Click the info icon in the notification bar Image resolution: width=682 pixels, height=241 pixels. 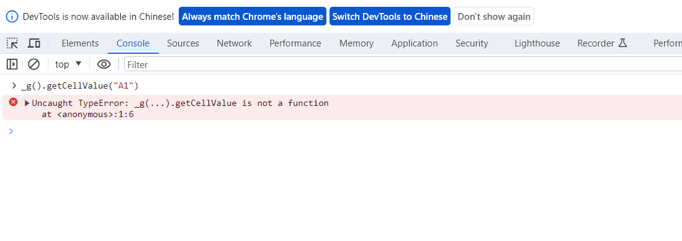(12, 17)
